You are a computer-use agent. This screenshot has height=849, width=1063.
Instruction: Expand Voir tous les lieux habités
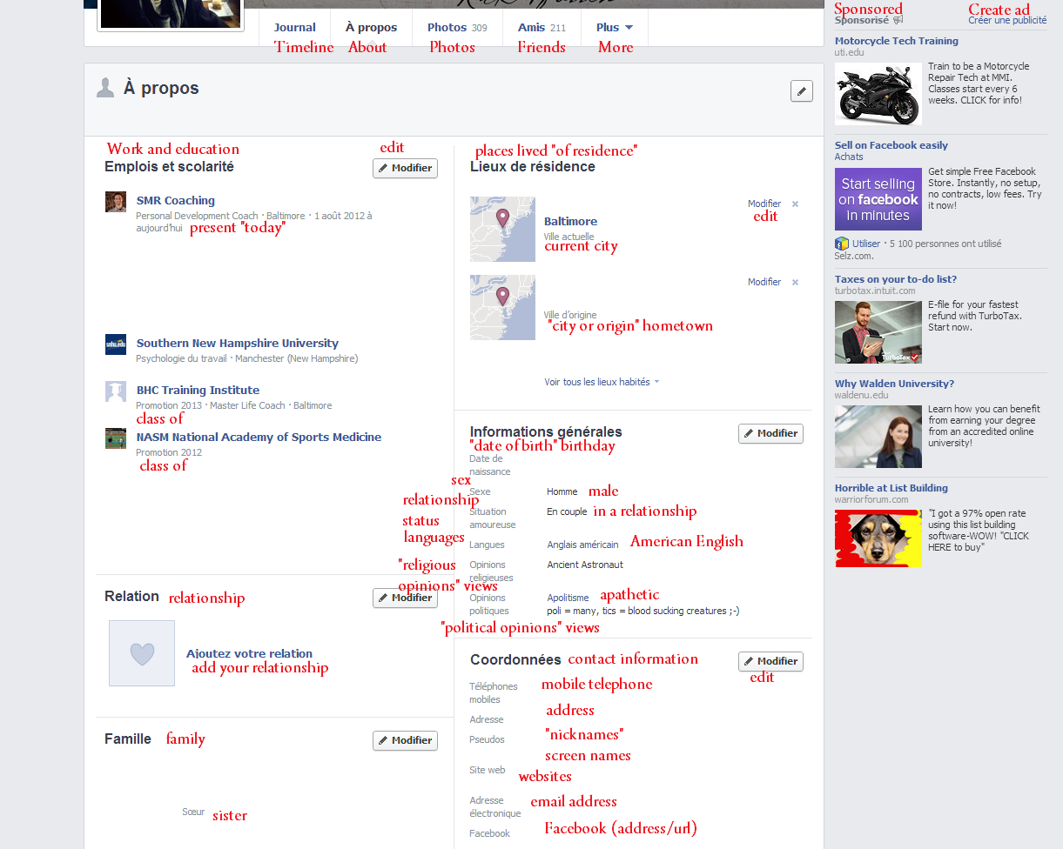click(x=602, y=382)
